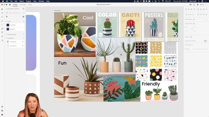
Task: Switch to the Prototype tab
Action: (x=23, y=5)
